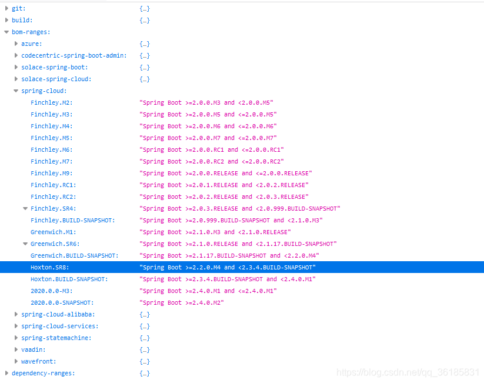Expand the git node
Viewport: 484px width, 383px height.
point(6,8)
